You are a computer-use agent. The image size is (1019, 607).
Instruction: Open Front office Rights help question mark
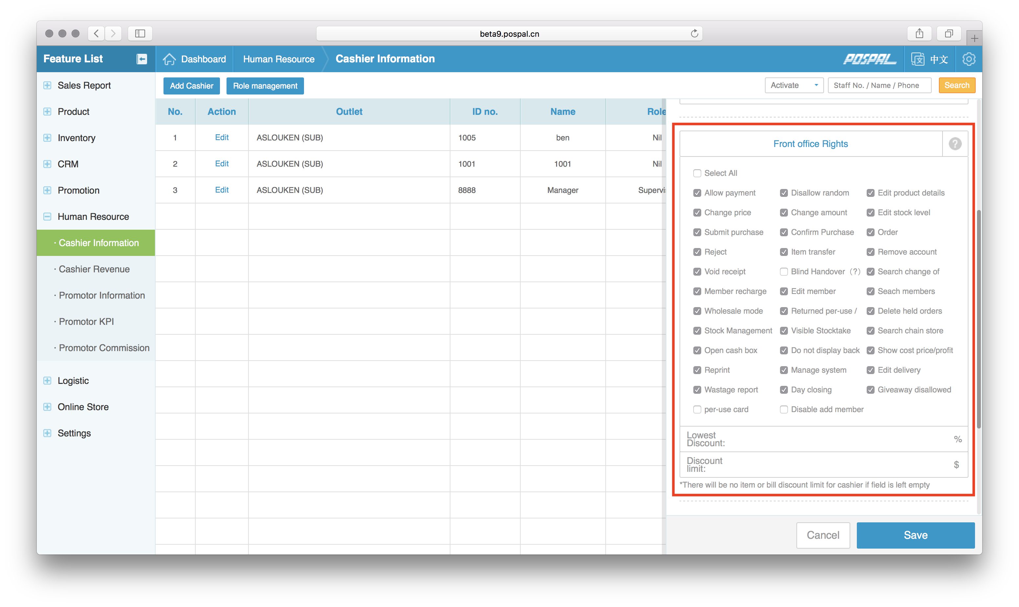coord(955,144)
